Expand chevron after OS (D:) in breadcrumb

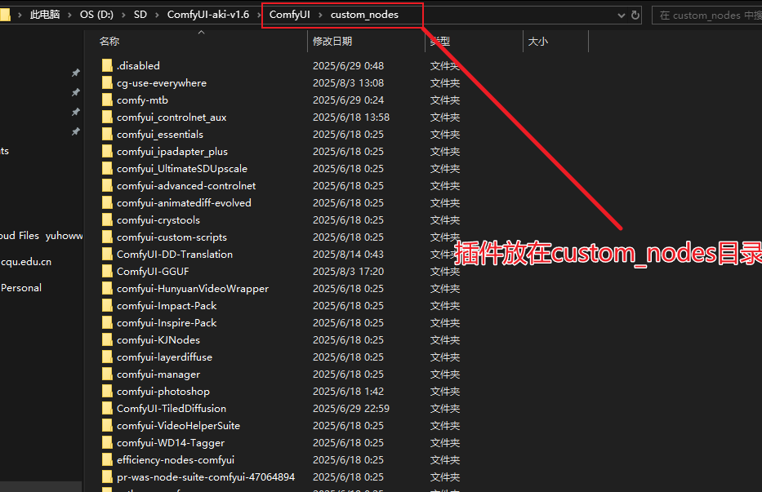pyautogui.click(x=123, y=15)
